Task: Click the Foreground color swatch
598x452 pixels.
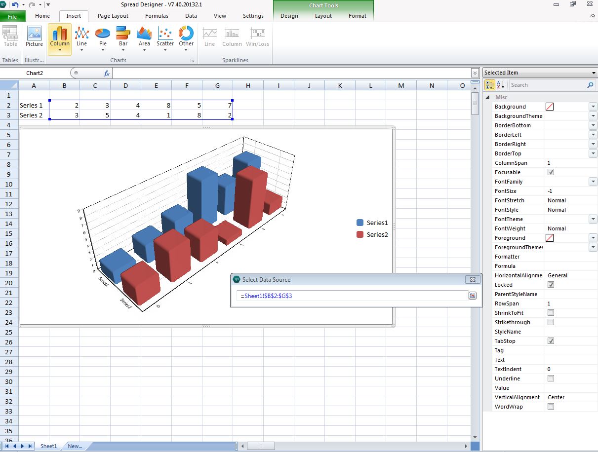Action: (550, 238)
